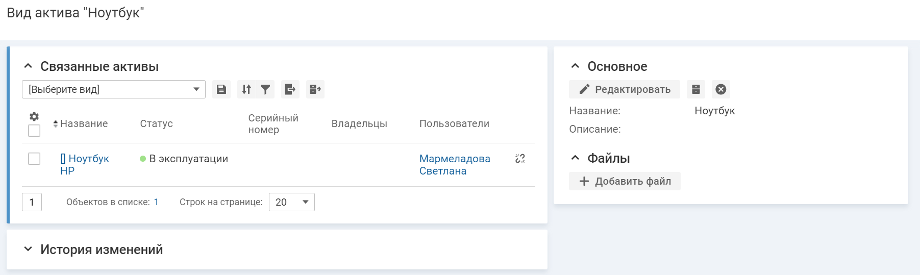Collapse the Основное section
The height and width of the screenshot is (275, 920).
point(575,66)
